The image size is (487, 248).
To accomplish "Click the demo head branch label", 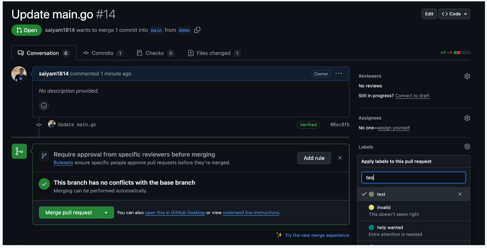I will [184, 30].
